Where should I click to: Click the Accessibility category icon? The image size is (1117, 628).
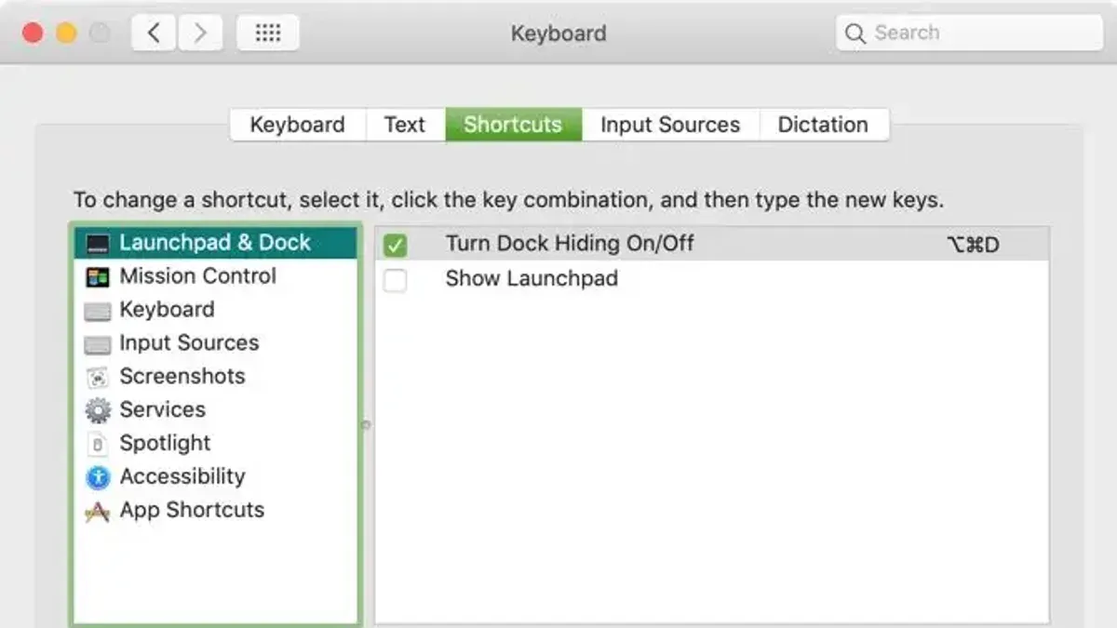coord(98,477)
